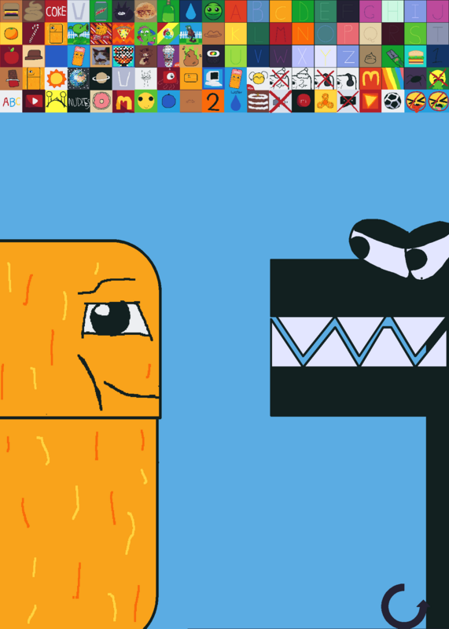The height and width of the screenshot is (629, 449).
Task: Choose the orange fidget spinner tile
Action: coord(326,101)
